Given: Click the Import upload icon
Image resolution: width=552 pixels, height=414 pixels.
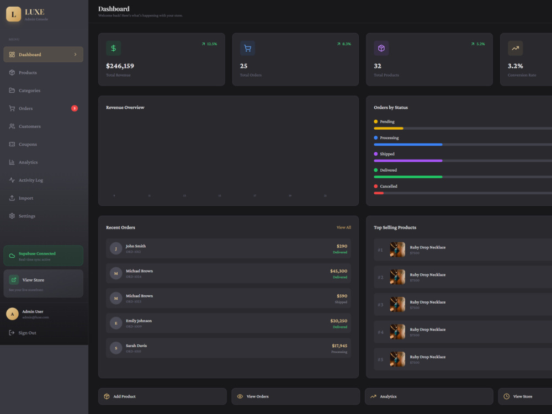Looking at the screenshot, I should click(12, 198).
